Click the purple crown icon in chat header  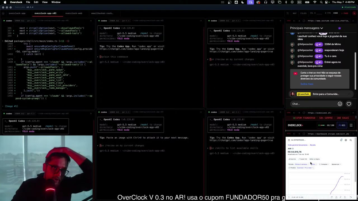point(340,28)
